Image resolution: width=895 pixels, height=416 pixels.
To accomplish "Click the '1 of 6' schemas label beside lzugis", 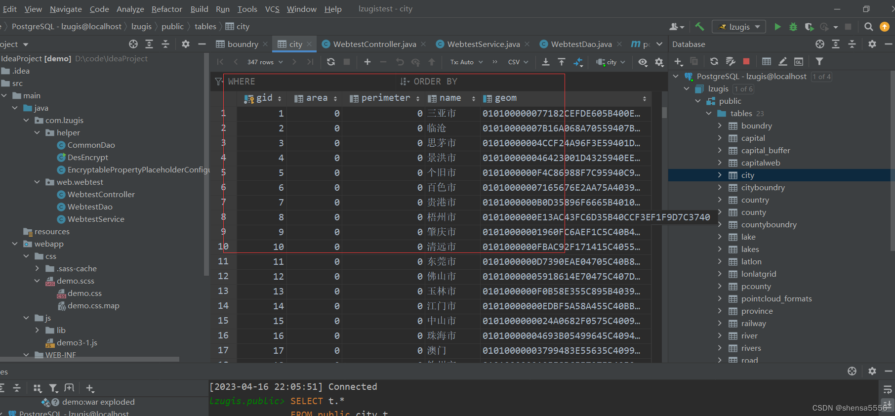I will pos(743,89).
